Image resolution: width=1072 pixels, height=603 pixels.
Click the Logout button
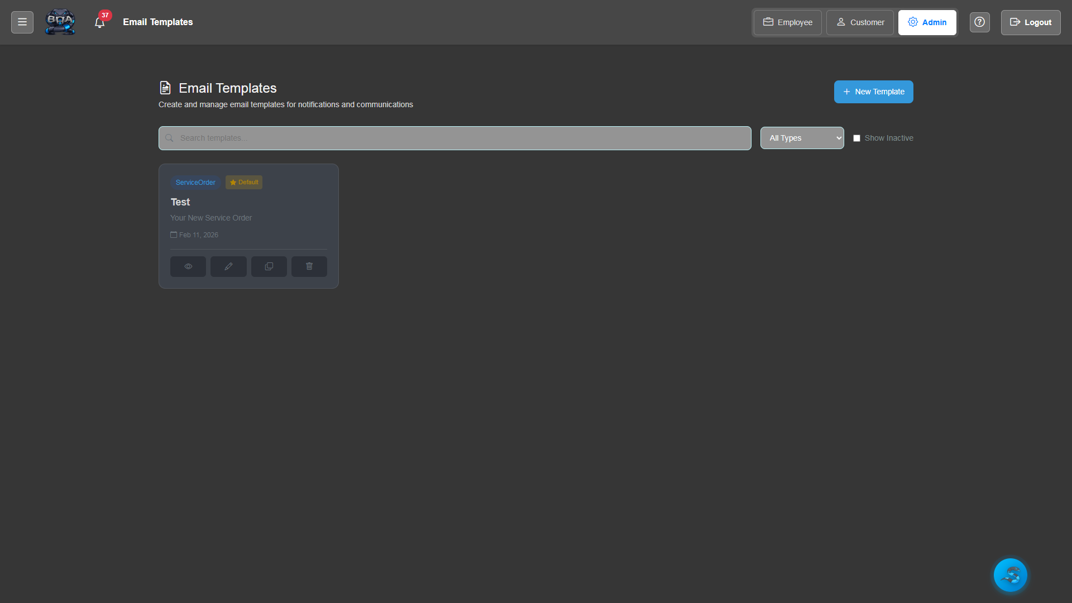[x=1030, y=22]
